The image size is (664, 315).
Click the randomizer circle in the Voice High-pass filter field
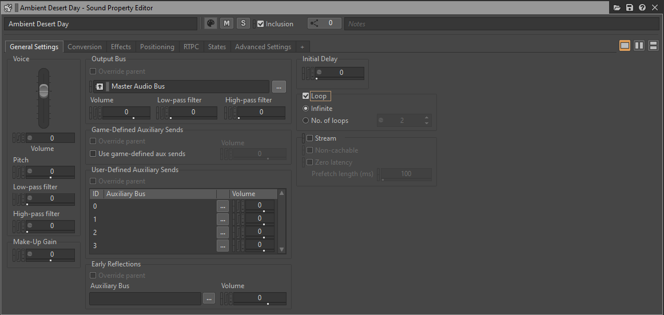(30, 225)
